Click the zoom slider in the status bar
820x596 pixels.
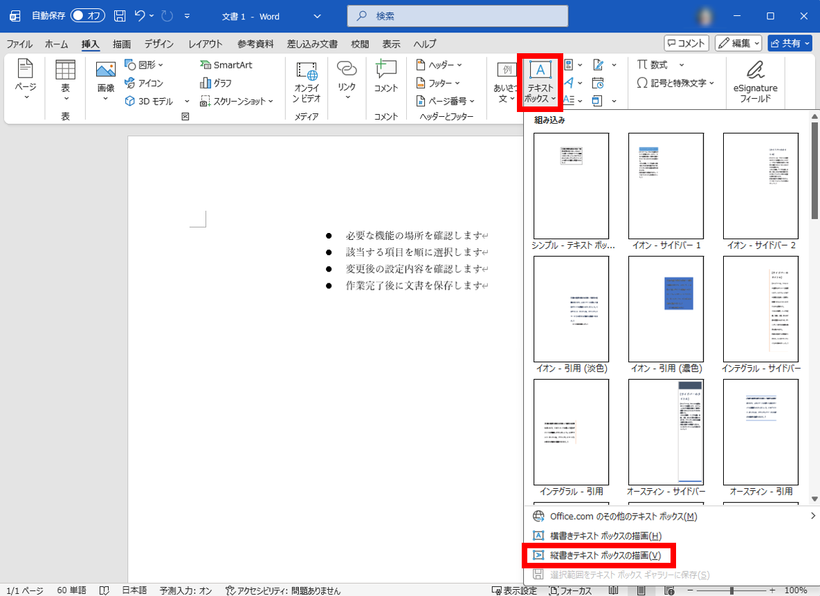pos(731,590)
